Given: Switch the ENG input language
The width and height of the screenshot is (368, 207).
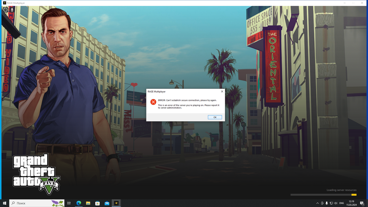Looking at the screenshot, I should (x=342, y=203).
